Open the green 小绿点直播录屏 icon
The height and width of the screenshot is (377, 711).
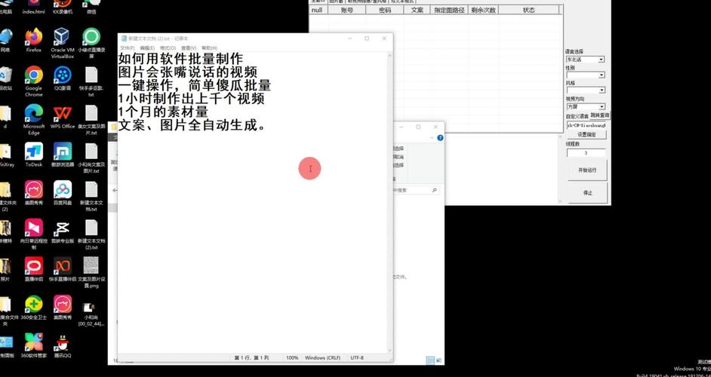[x=91, y=37]
